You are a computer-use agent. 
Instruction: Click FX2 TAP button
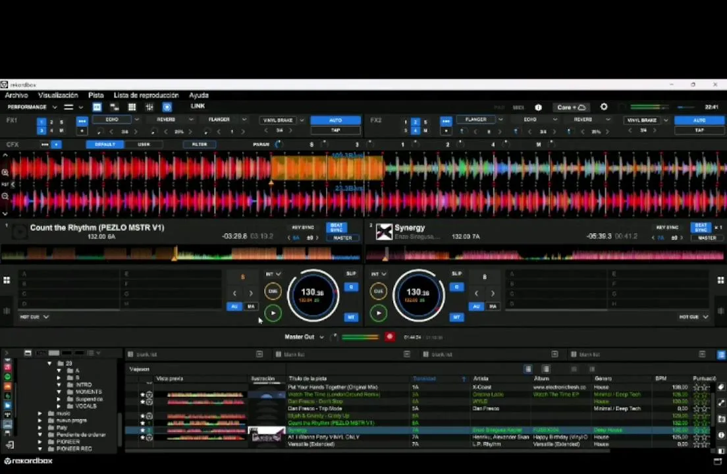click(x=699, y=130)
